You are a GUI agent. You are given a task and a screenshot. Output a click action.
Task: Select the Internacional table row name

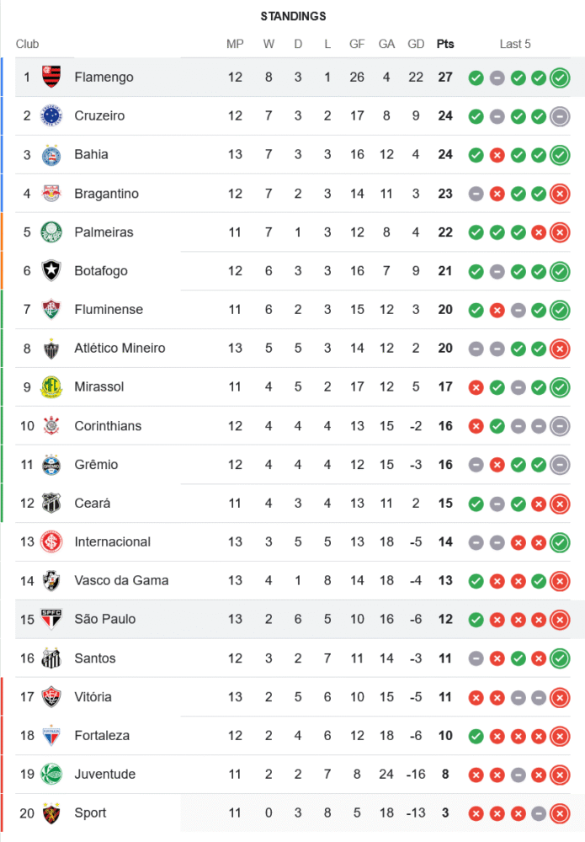[x=112, y=542]
